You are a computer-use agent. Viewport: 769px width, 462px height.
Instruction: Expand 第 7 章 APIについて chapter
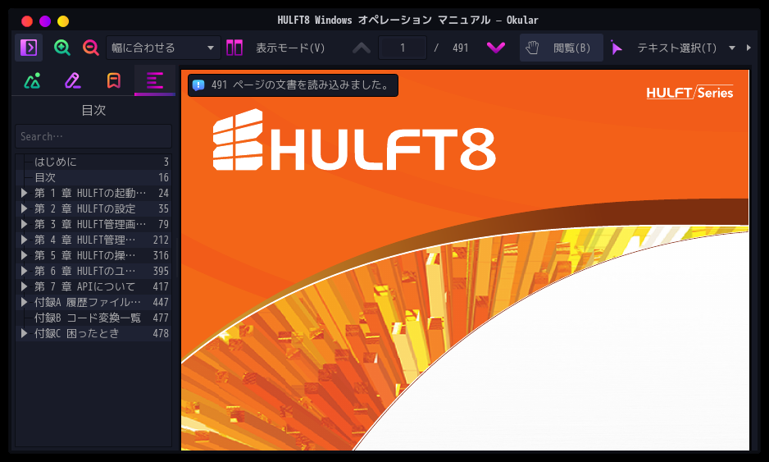coord(24,286)
